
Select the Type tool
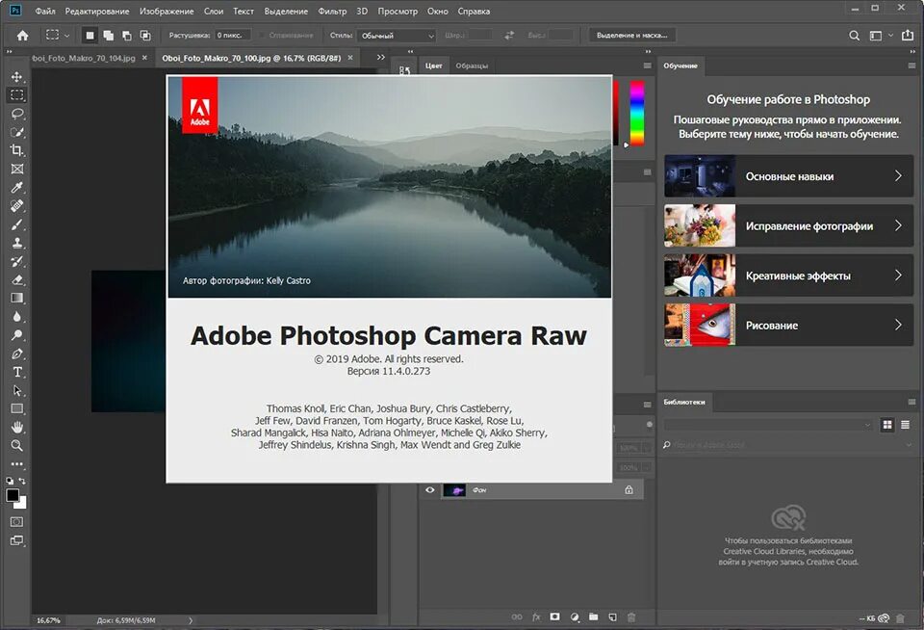[17, 372]
